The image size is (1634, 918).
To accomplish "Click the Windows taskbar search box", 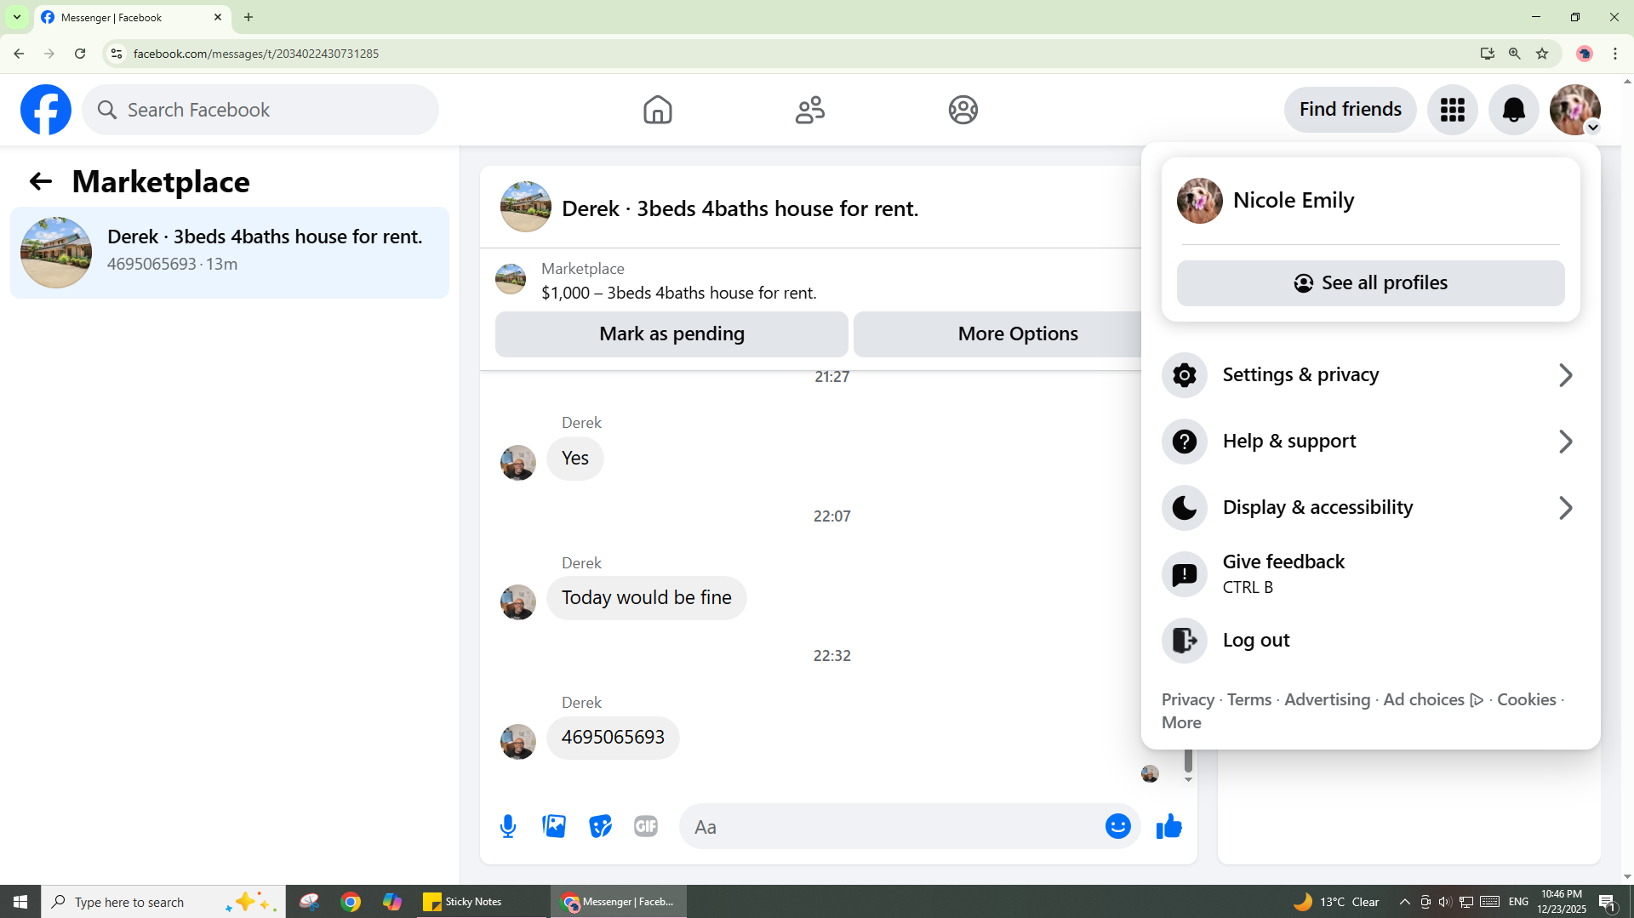I will pyautogui.click(x=163, y=902).
